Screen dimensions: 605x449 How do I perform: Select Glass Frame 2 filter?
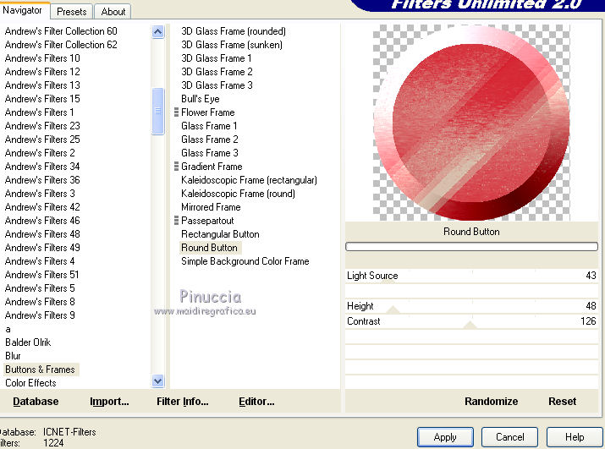pyautogui.click(x=210, y=140)
